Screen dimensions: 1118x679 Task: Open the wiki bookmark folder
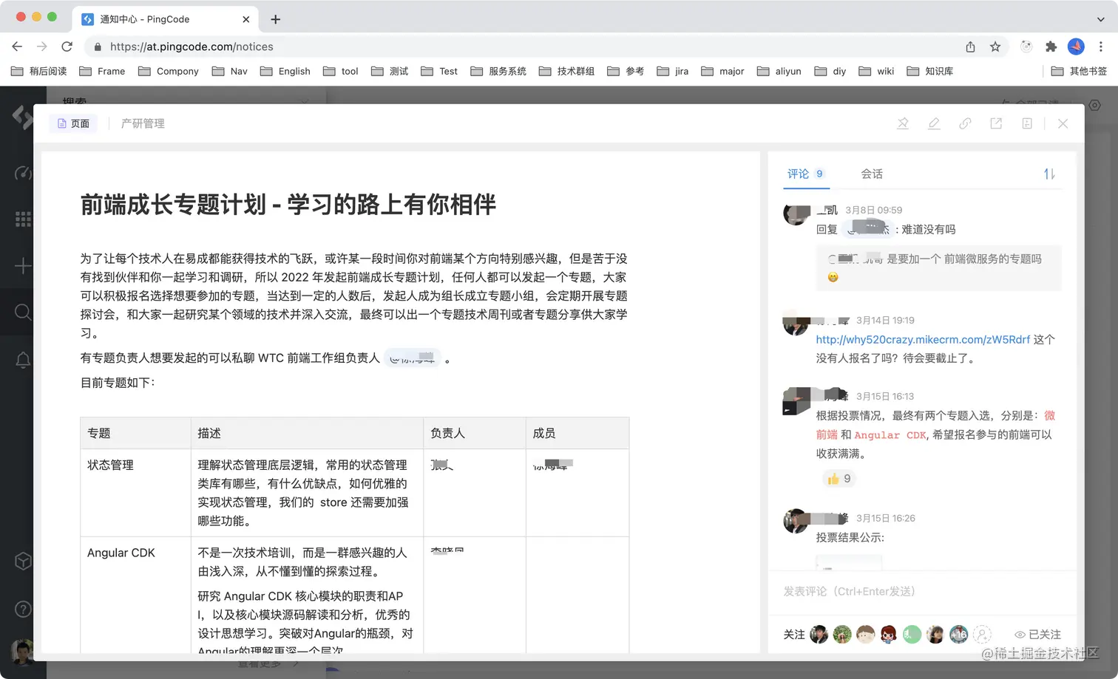[x=876, y=71]
